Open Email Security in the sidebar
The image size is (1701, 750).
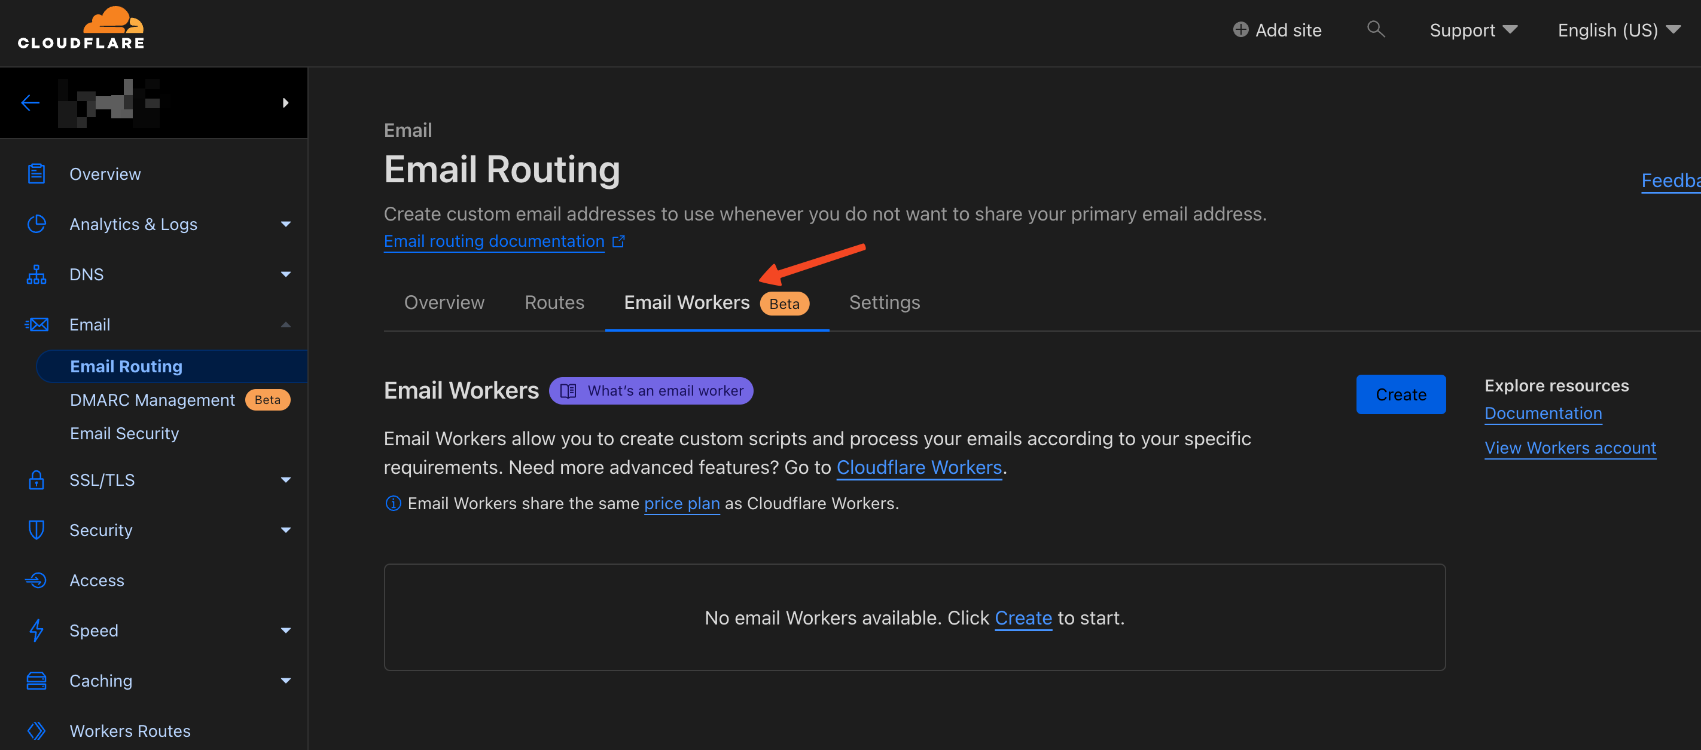tap(124, 433)
